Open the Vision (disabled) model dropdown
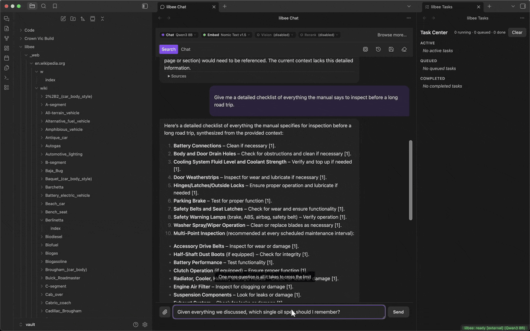 (x=274, y=35)
